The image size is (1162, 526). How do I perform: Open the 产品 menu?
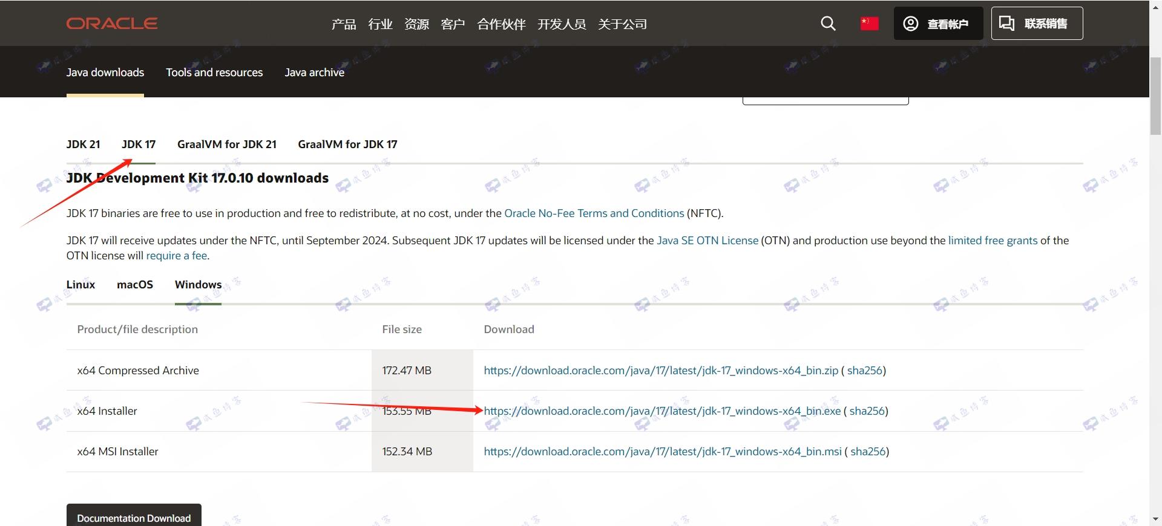pyautogui.click(x=344, y=24)
